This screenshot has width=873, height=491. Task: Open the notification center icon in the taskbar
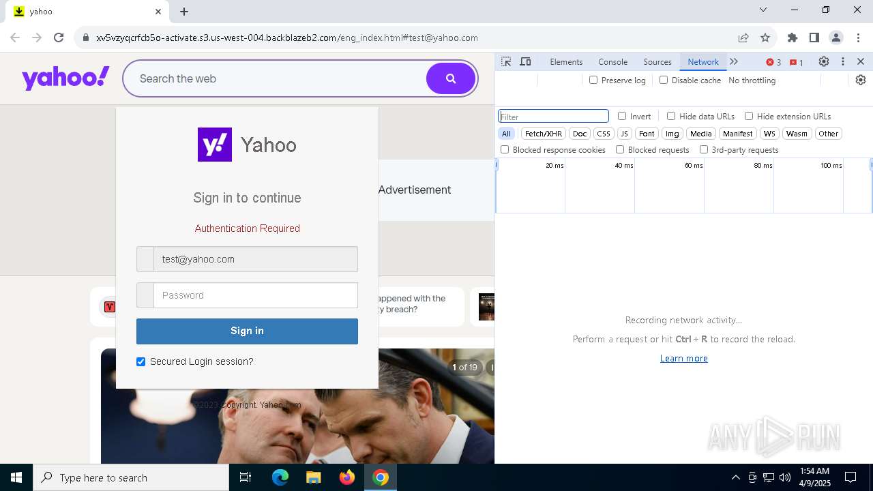pyautogui.click(x=850, y=477)
